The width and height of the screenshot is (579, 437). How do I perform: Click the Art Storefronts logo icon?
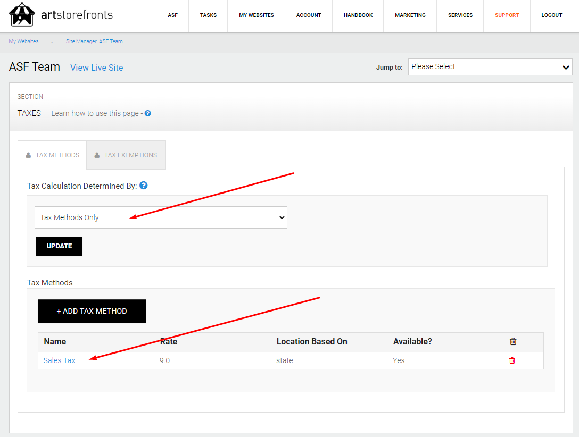(x=22, y=14)
